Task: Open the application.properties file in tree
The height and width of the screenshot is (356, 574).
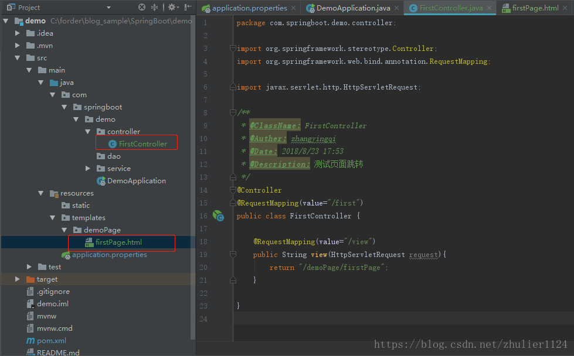Action: tap(109, 255)
